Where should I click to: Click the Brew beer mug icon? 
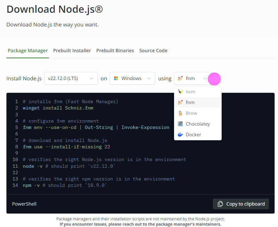pyautogui.click(x=180, y=113)
